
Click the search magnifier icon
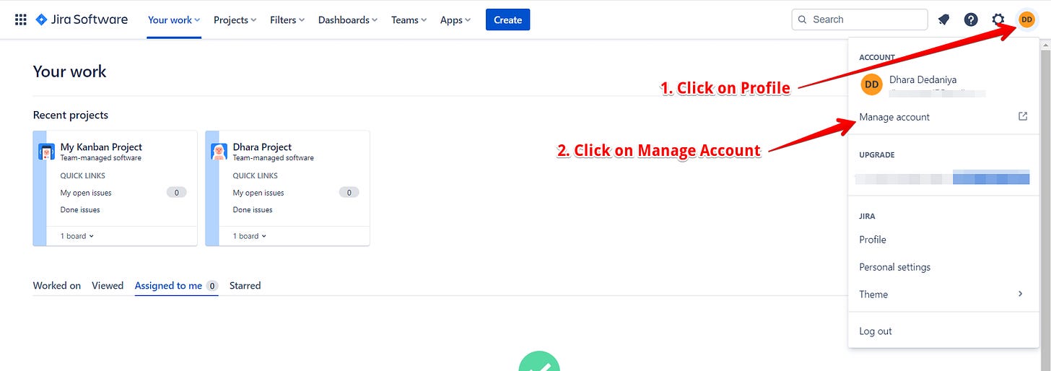802,19
